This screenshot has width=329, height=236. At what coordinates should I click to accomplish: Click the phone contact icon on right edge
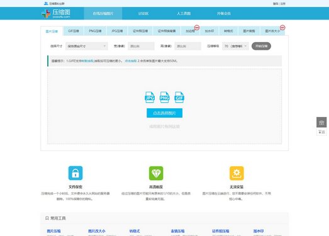click(321, 123)
